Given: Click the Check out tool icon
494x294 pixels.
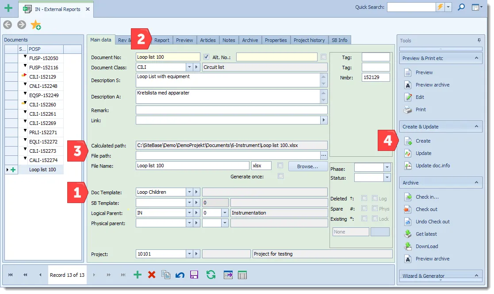Looking at the screenshot, I should (408, 209).
